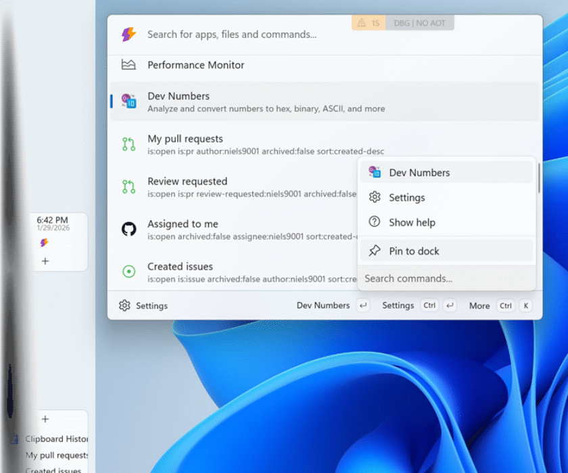
Task: Click the pin icon in the context menu
Action: (x=374, y=251)
